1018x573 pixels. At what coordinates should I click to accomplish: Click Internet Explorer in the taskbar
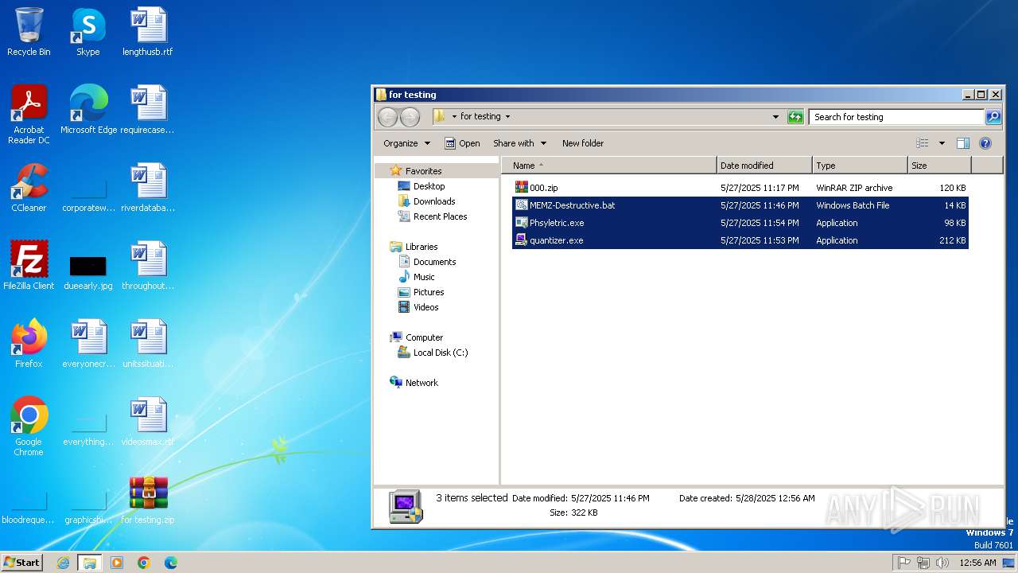tap(63, 563)
